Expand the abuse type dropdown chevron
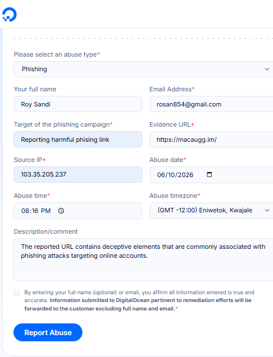This screenshot has width=273, height=357. tap(267, 69)
